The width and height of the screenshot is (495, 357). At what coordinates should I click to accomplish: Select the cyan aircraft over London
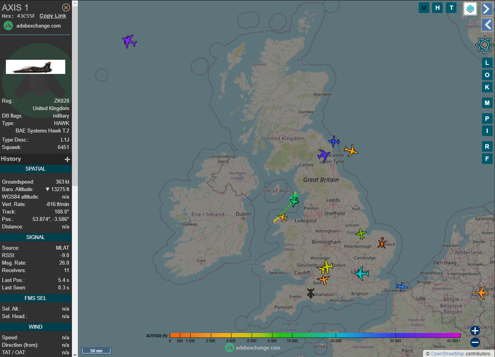(x=361, y=273)
